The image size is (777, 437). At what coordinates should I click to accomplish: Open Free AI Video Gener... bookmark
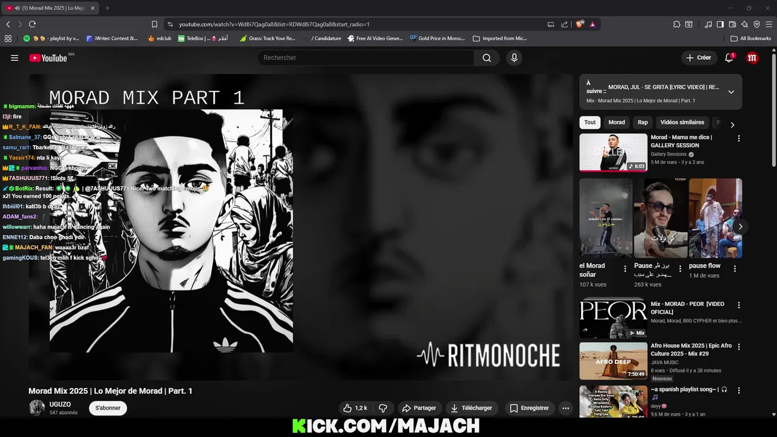[x=375, y=38]
